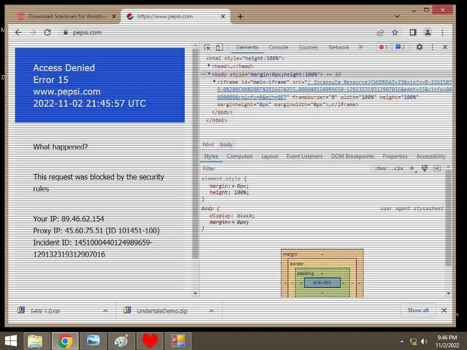Focus the styles Filter field
467x350 pixels.
pos(286,169)
